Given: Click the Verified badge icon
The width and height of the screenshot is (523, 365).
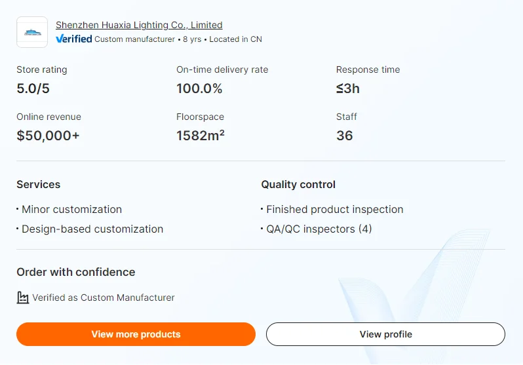Looking at the screenshot, I should click(x=74, y=39).
